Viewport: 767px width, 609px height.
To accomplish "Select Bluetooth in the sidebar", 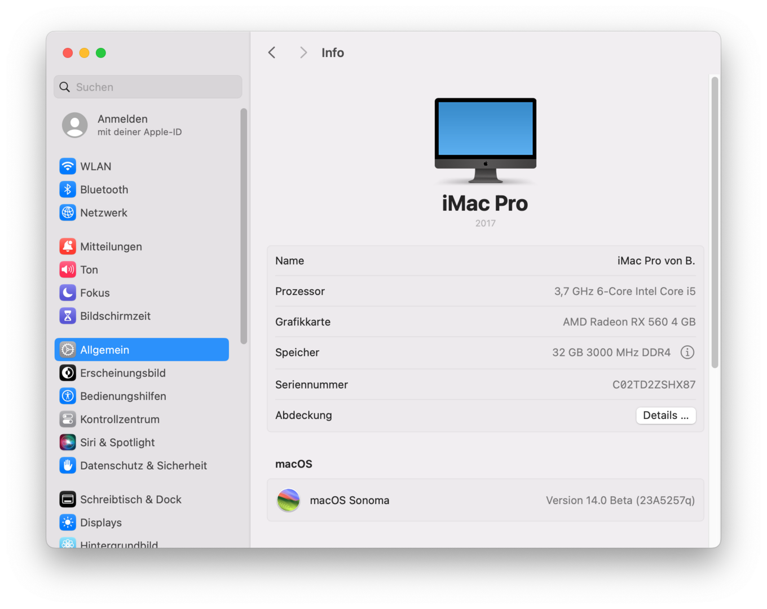I will click(x=142, y=189).
